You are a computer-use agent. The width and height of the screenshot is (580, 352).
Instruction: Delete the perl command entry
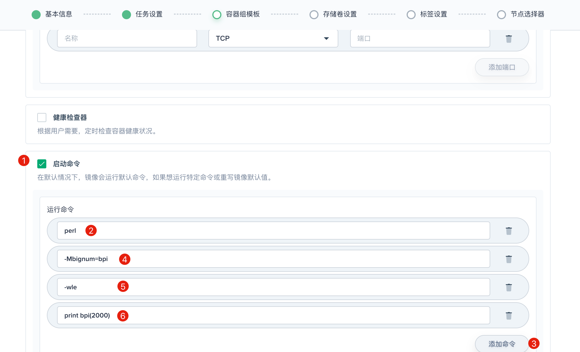pos(509,231)
